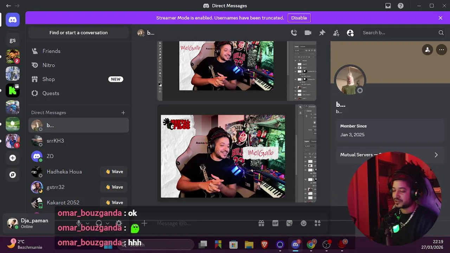The width and height of the screenshot is (450, 253).
Task: Create a new DM with the plus icon
Action: pos(123,112)
